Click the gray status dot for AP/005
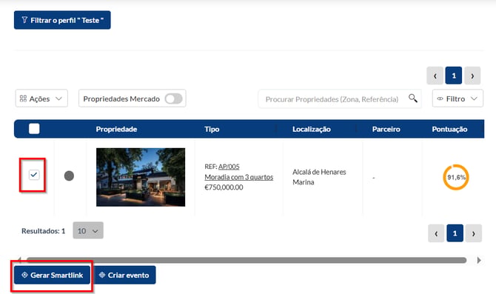The image size is (496, 294). tap(69, 176)
